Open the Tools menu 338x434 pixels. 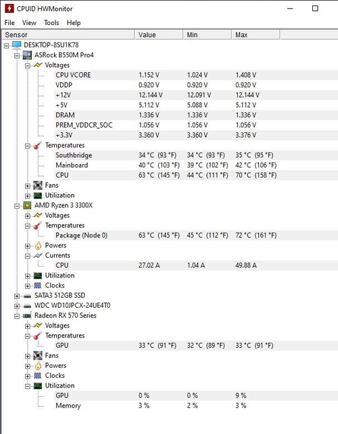(51, 23)
